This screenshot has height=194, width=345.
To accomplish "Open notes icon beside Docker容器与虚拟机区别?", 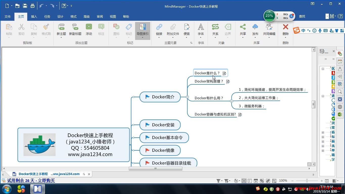I will click(240, 115).
